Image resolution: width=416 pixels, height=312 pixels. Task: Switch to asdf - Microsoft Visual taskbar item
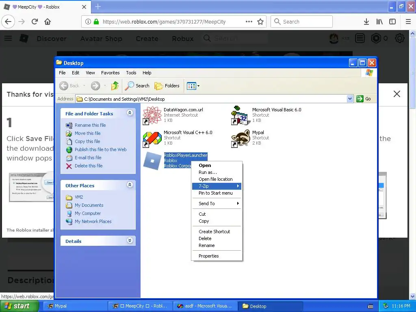click(x=205, y=306)
